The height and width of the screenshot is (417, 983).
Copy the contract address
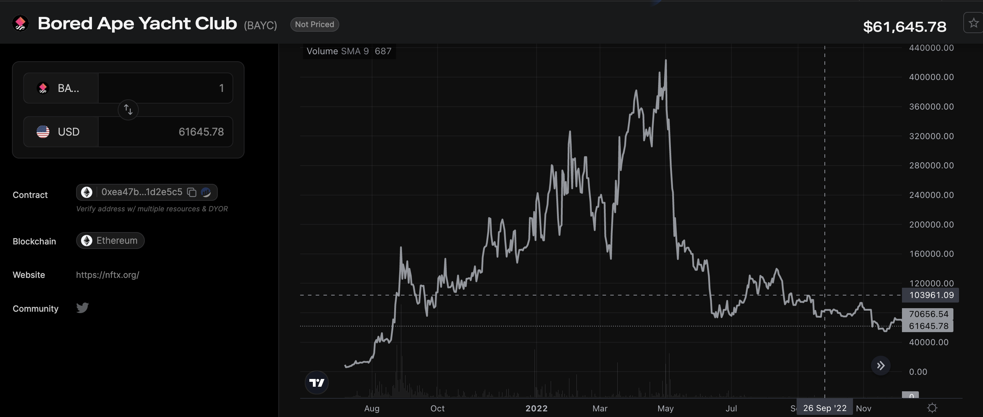192,192
